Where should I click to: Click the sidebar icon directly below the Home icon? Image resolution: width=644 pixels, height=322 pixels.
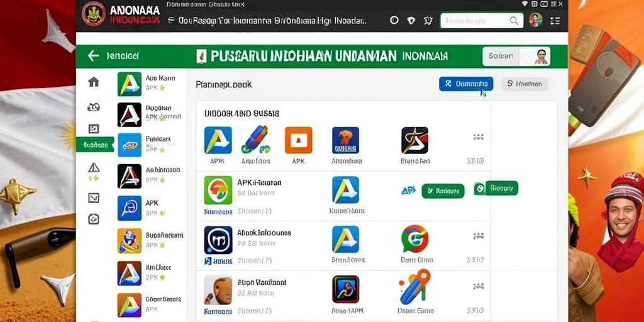94,107
